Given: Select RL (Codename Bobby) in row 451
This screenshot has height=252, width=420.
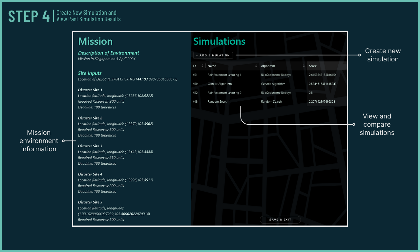Looking at the screenshot, I should click(x=276, y=75).
